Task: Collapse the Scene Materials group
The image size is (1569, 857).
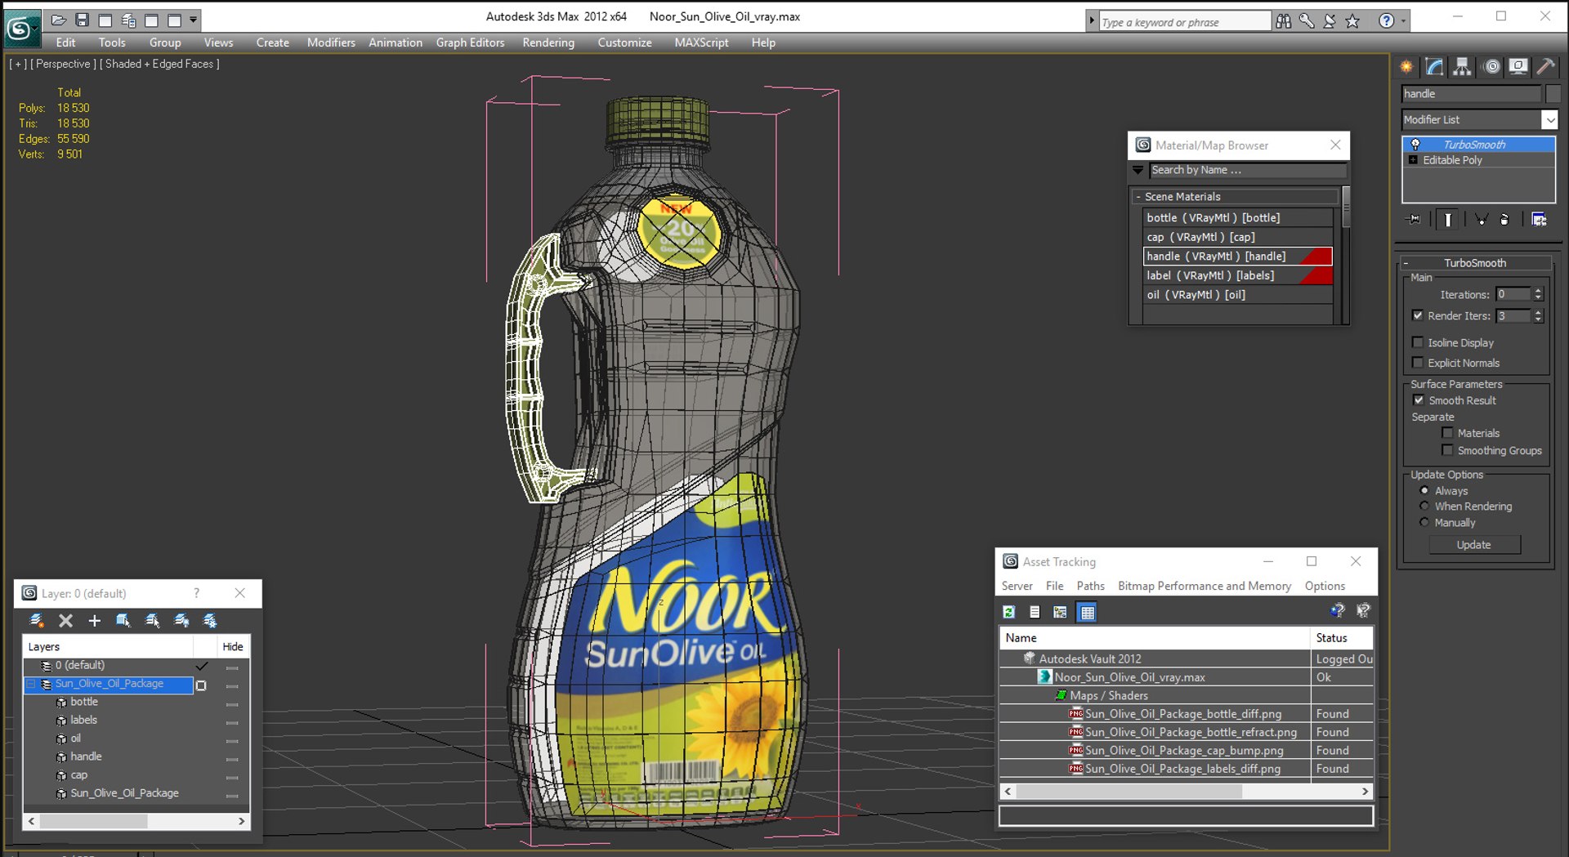Action: click(1138, 197)
